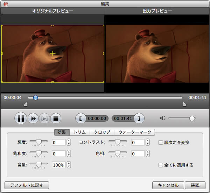Screen dimensions: 210x193
Task: Click the キャンセル button
Action: tap(168, 185)
